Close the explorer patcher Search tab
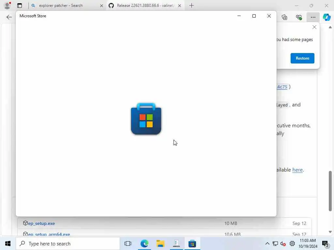This screenshot has height=250, width=334. point(102,6)
